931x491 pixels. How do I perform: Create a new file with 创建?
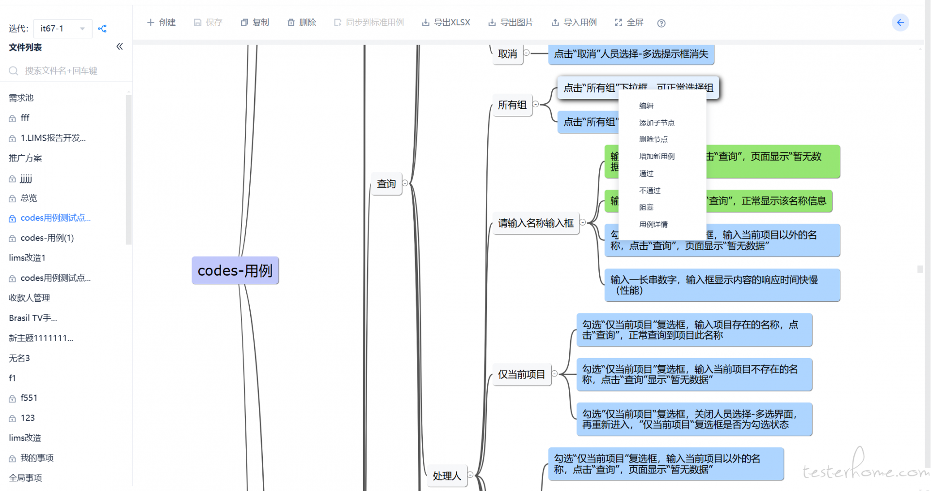point(161,22)
